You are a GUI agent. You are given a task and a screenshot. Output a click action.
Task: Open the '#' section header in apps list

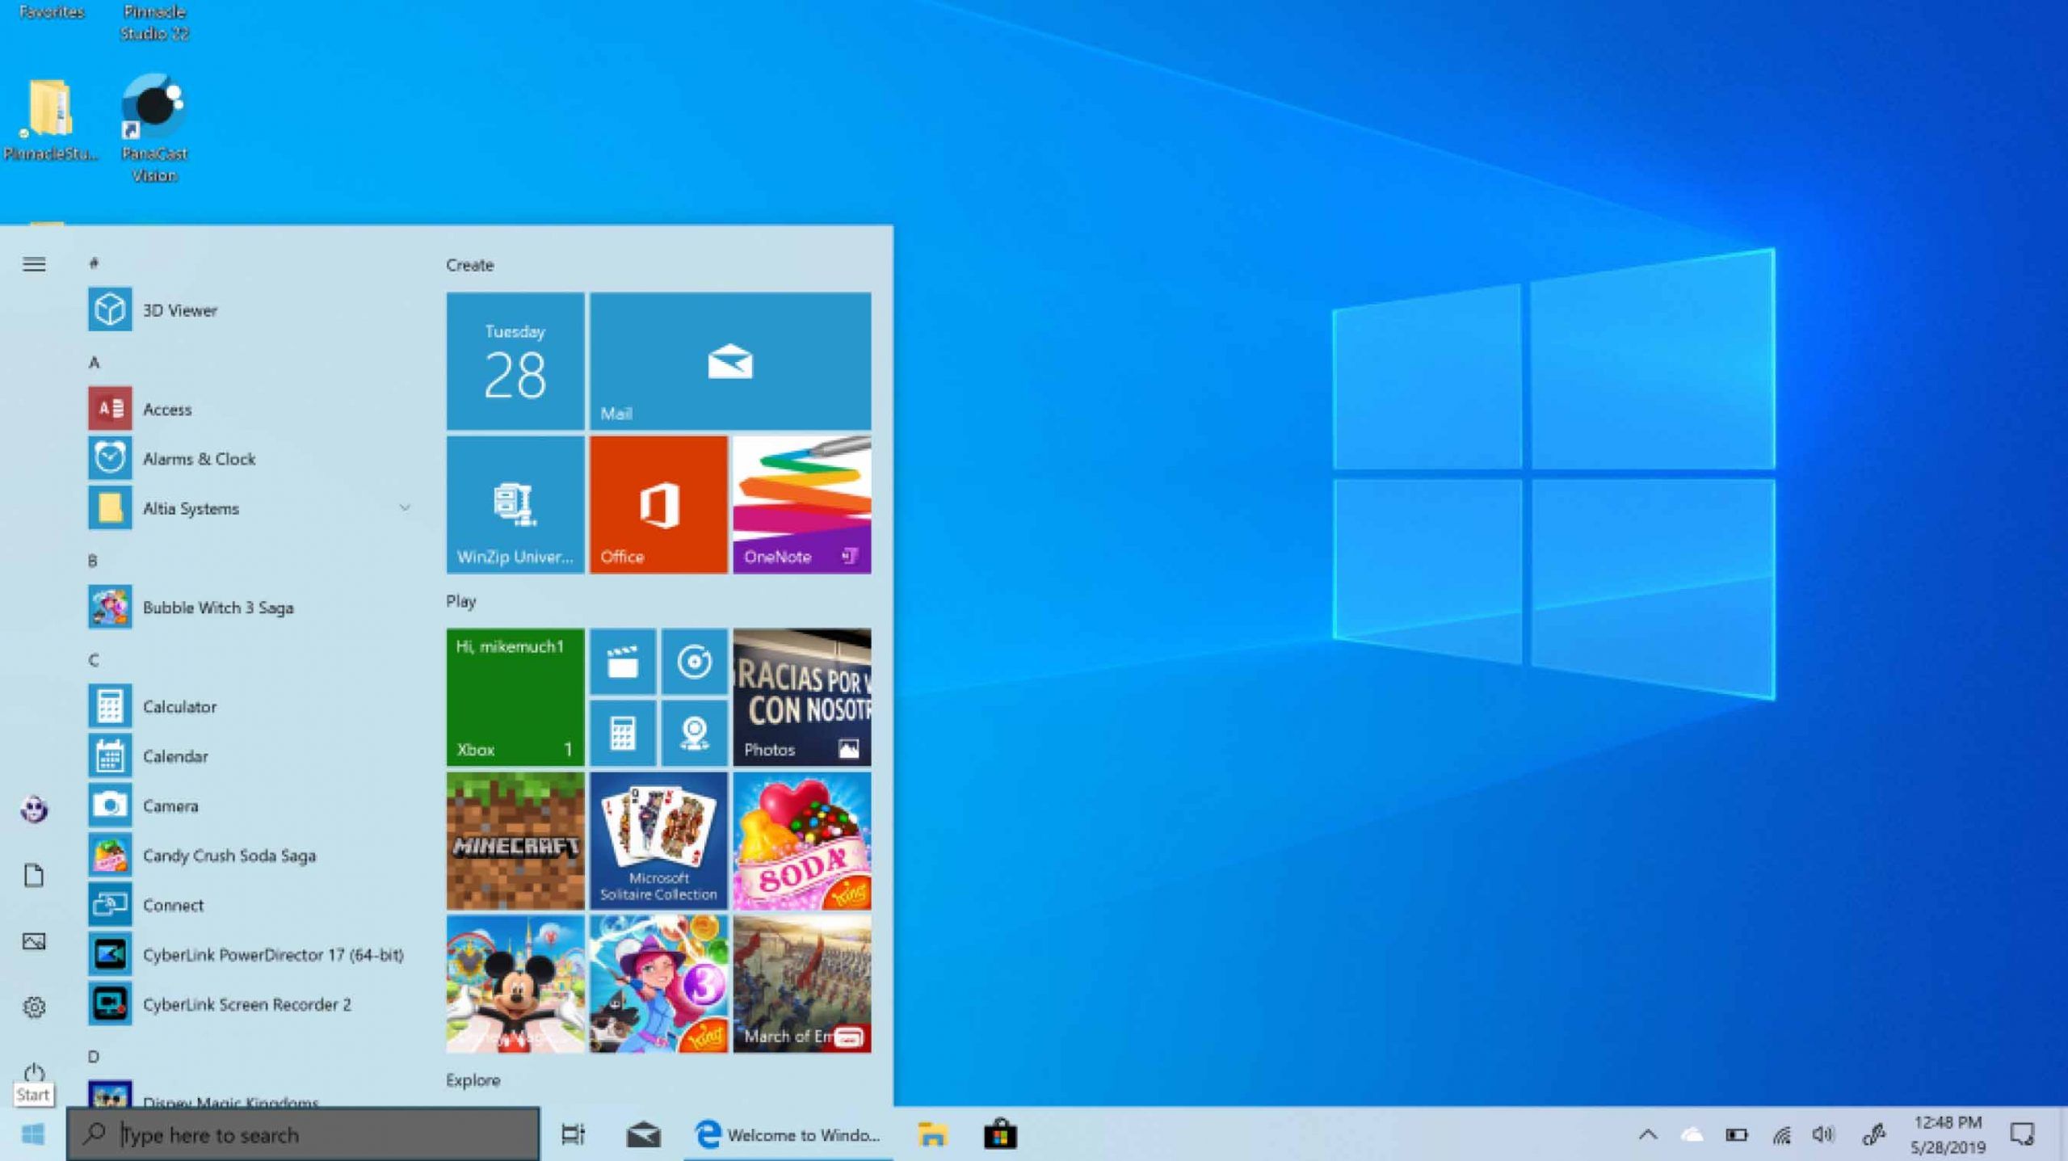pyautogui.click(x=95, y=263)
